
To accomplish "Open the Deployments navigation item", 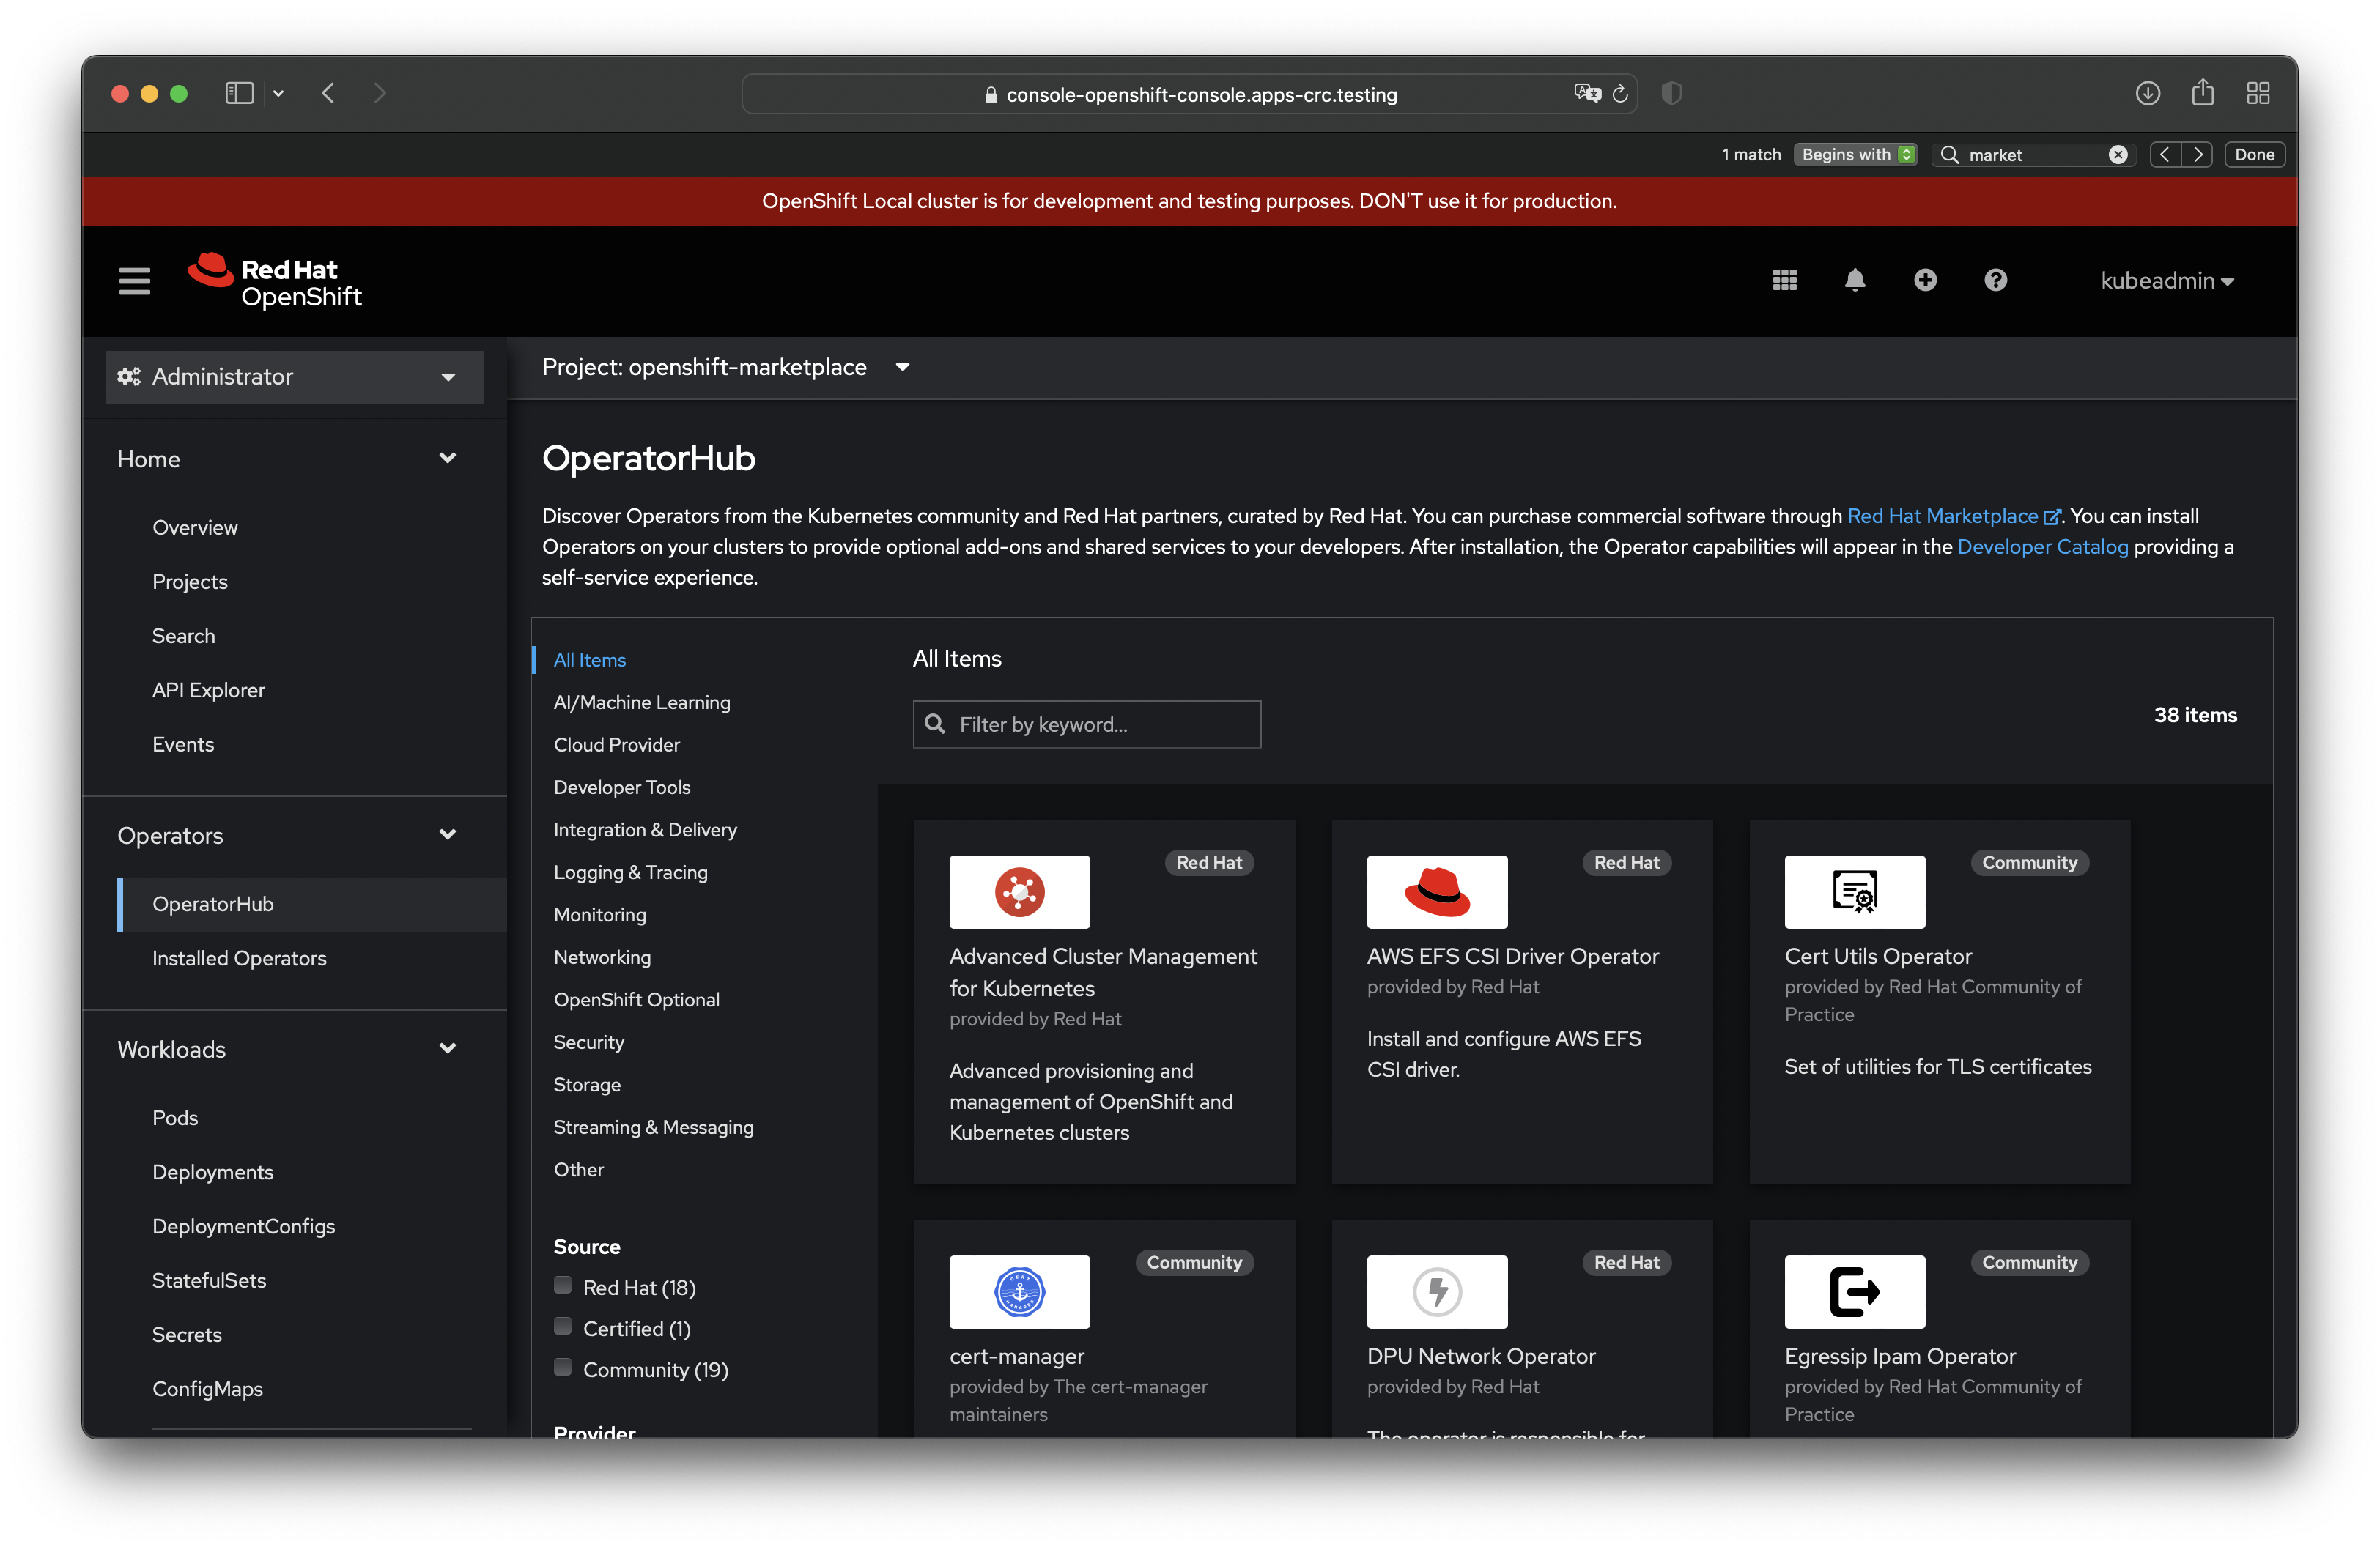I will click(212, 1171).
